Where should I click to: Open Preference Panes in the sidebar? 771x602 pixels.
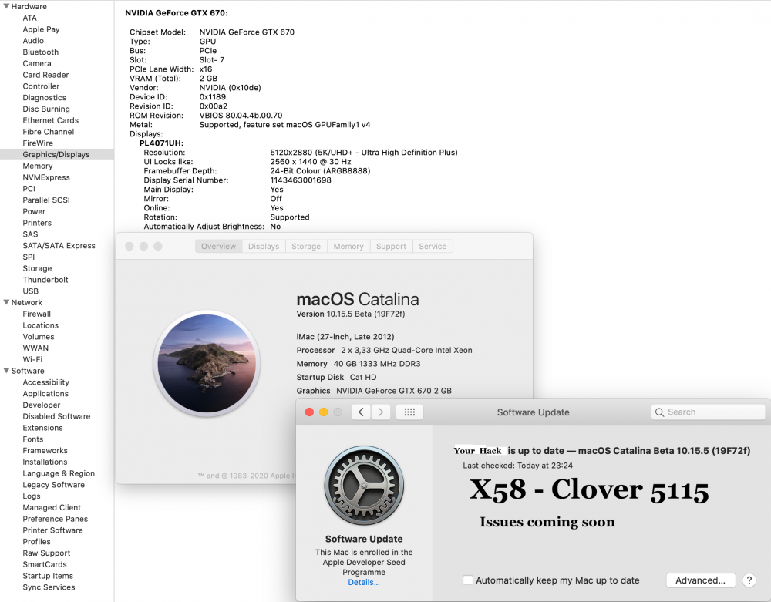pyautogui.click(x=55, y=519)
